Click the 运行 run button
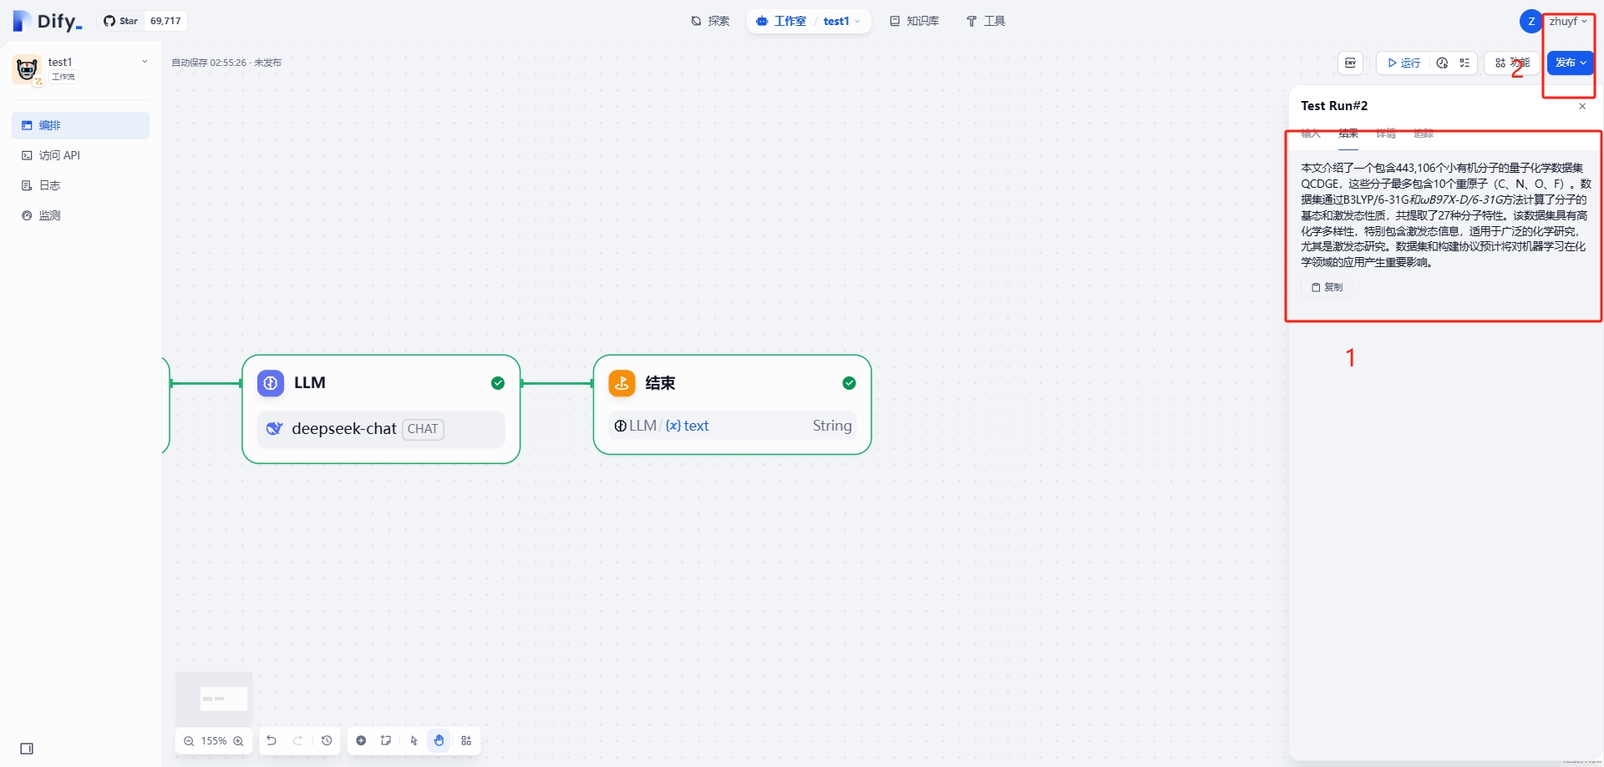1604x767 pixels. 1403,63
